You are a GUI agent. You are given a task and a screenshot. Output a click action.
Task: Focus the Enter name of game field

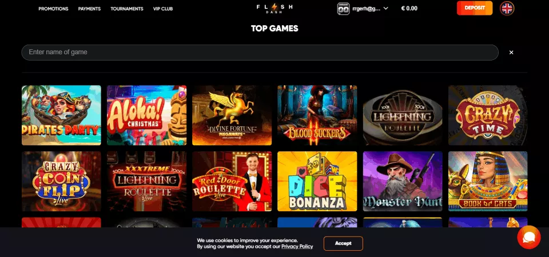260,53
